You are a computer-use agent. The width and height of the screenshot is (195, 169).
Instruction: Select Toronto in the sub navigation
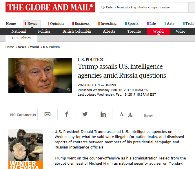[134, 31]
